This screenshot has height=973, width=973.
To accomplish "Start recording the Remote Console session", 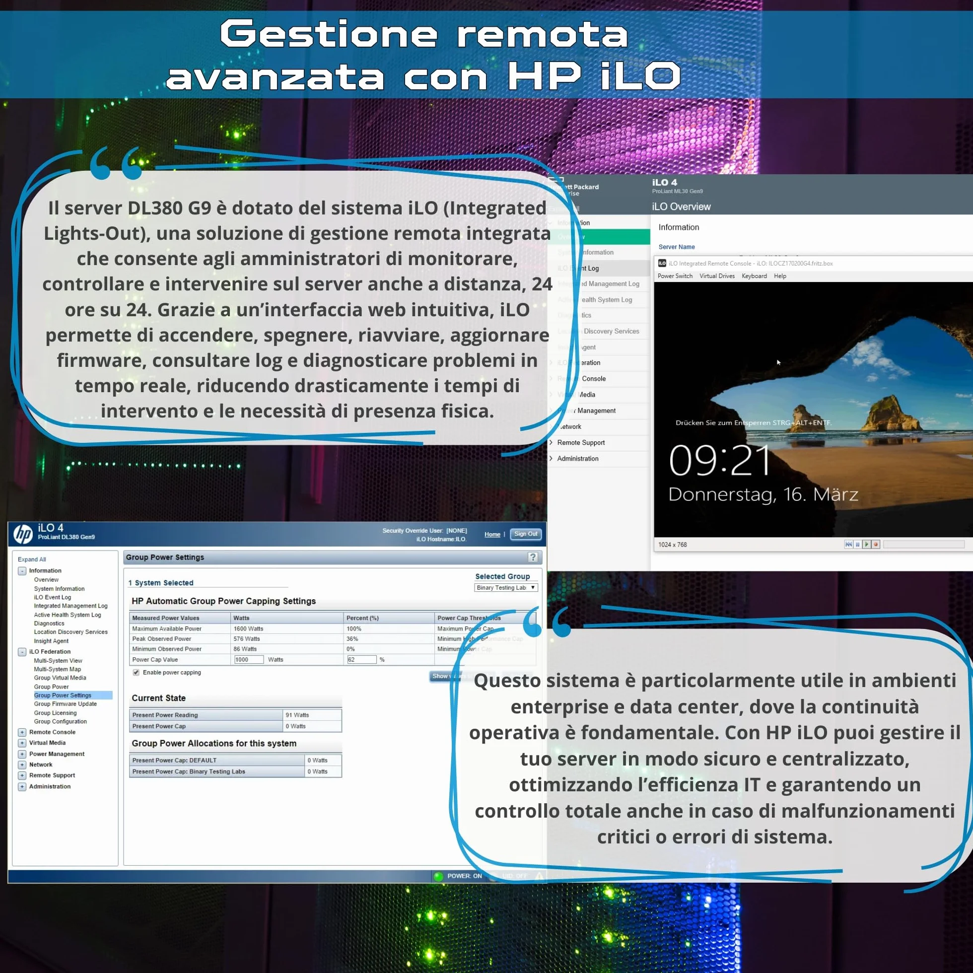I will coord(876,545).
